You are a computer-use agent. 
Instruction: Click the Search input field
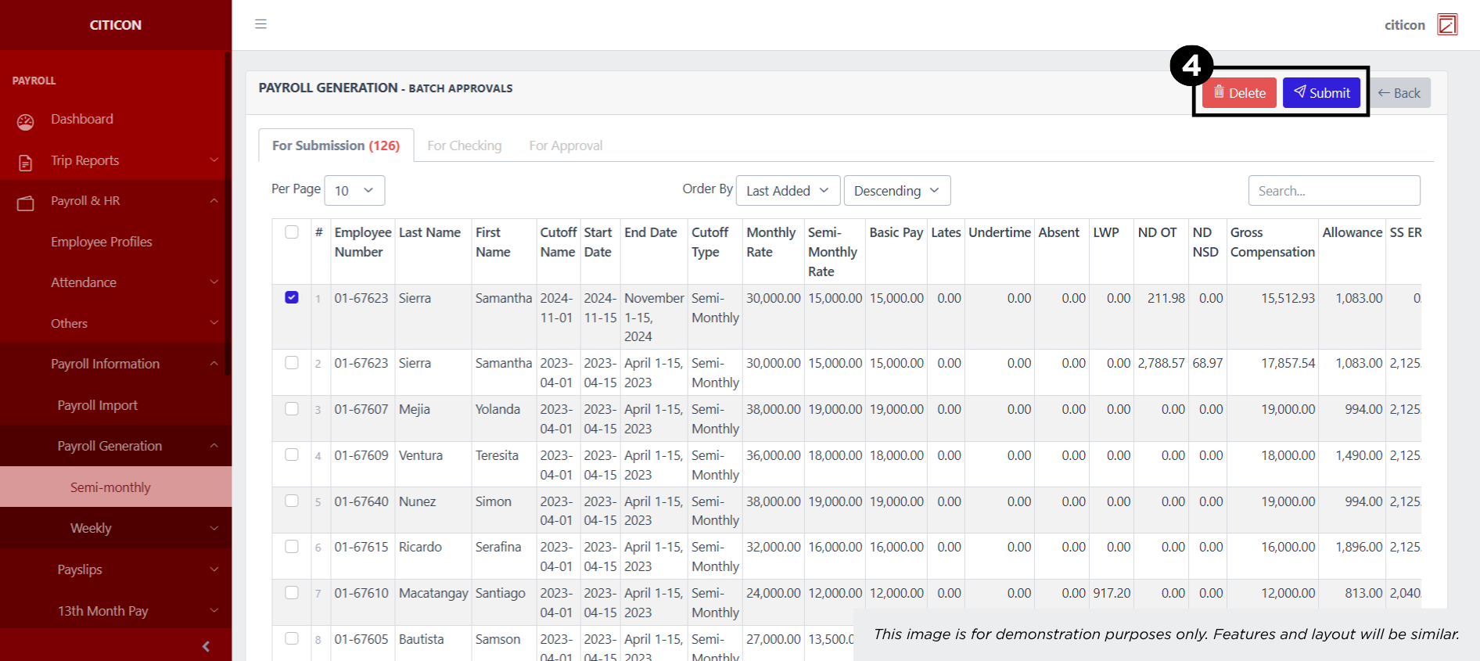[x=1334, y=191]
